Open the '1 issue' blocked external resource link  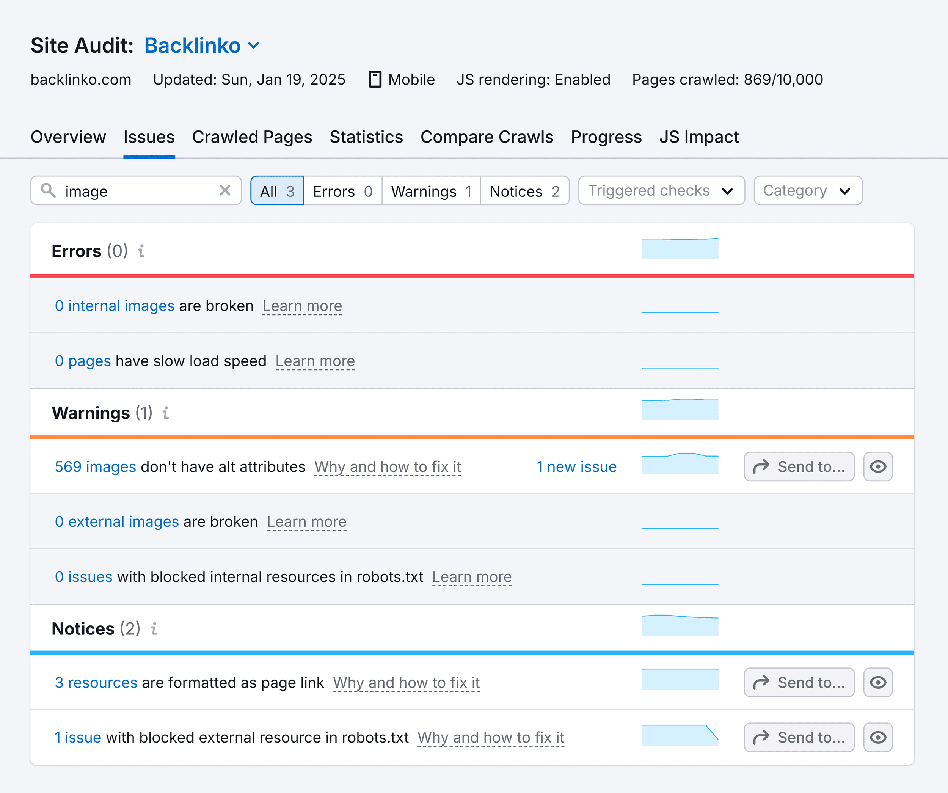pyautogui.click(x=78, y=738)
